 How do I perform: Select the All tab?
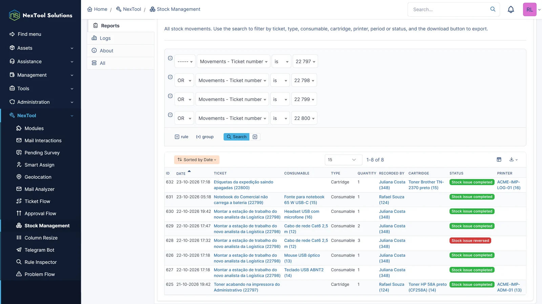click(x=121, y=63)
